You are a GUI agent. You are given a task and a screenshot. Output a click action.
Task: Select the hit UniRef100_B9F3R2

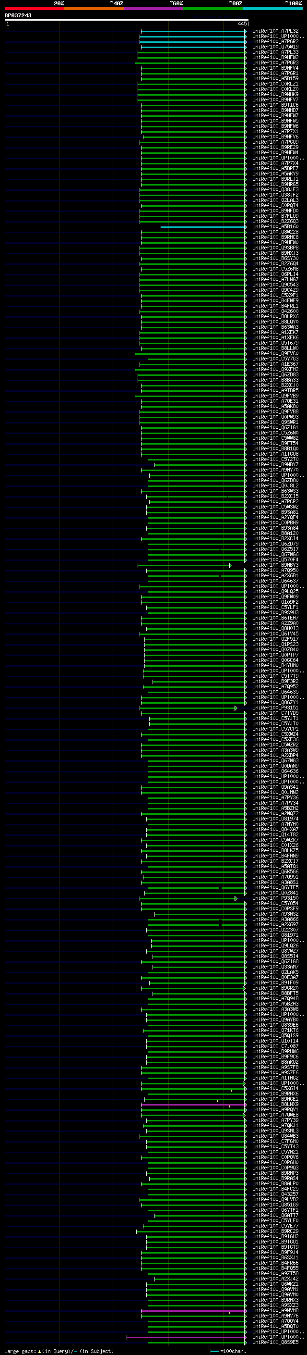pos(275,681)
